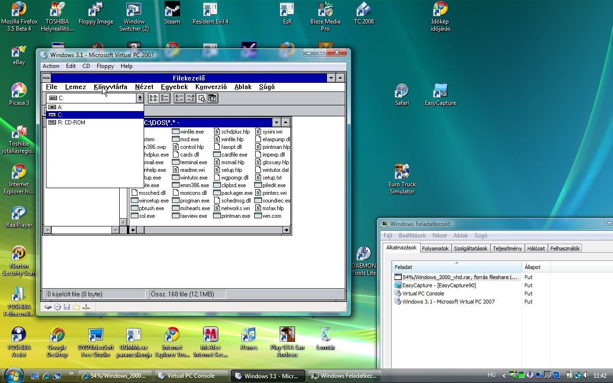Click the Windows Feladatkezelő taskbar button

pos(345,376)
